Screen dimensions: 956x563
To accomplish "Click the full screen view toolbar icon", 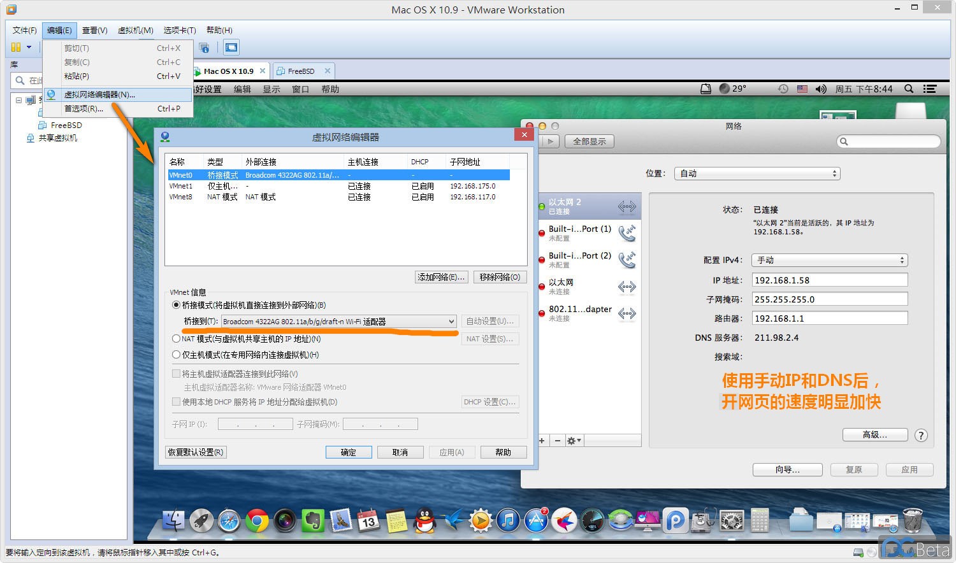I will pyautogui.click(x=231, y=47).
